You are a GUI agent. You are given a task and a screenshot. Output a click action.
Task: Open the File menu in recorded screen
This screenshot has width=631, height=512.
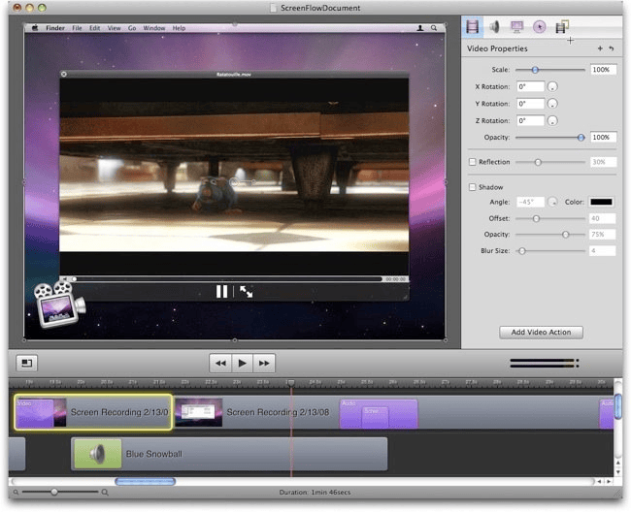pyautogui.click(x=77, y=28)
